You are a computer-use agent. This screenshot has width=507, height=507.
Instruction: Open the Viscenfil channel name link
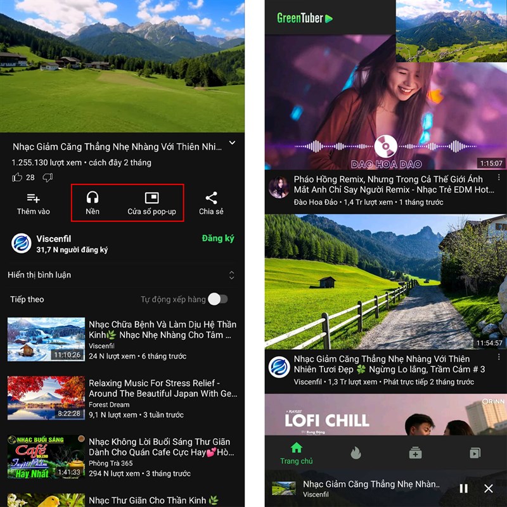(x=58, y=239)
